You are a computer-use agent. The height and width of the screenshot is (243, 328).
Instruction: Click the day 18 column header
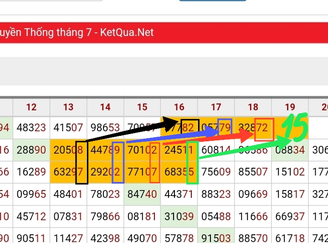pos(253,107)
